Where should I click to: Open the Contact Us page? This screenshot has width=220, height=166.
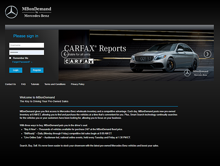coord(10,84)
